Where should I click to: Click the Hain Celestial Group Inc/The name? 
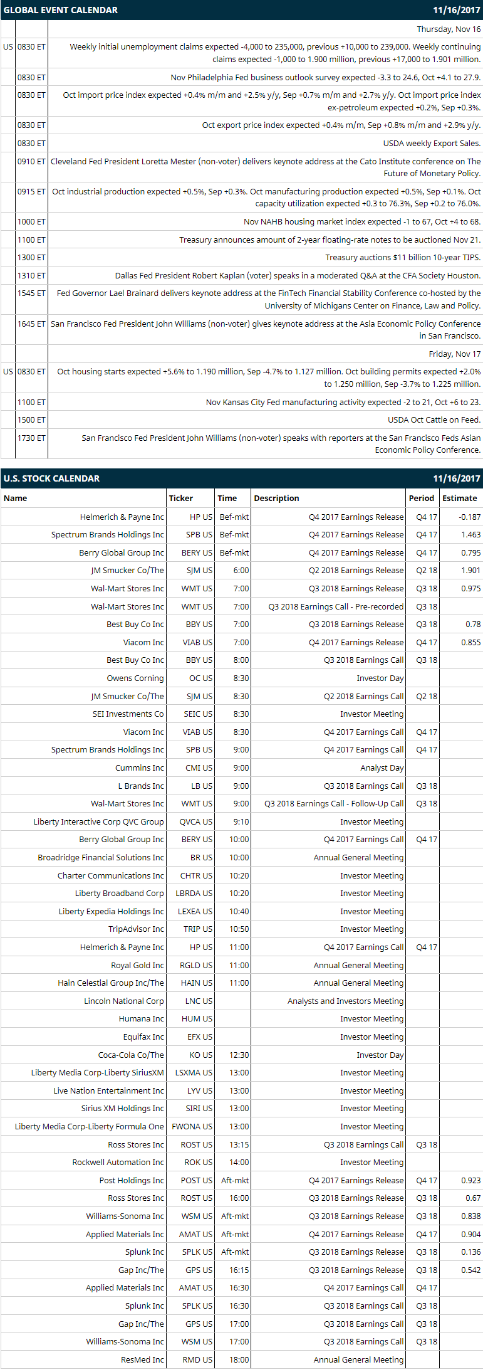111,983
